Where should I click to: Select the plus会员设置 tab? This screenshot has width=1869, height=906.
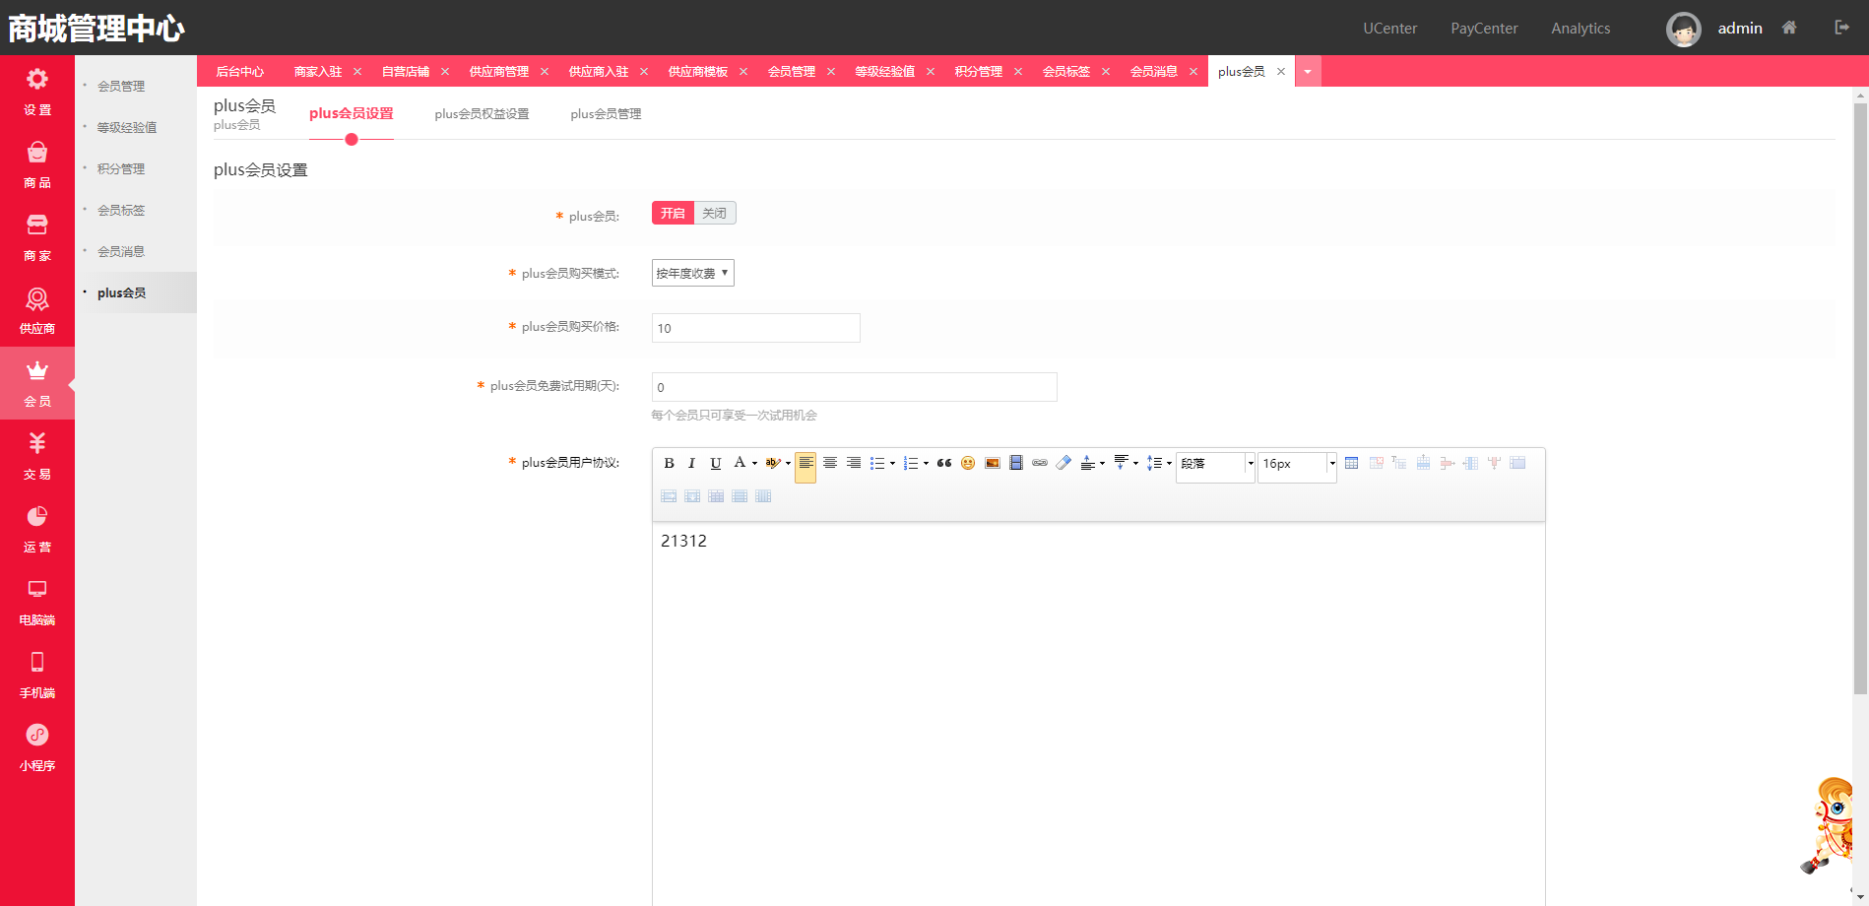(x=352, y=113)
